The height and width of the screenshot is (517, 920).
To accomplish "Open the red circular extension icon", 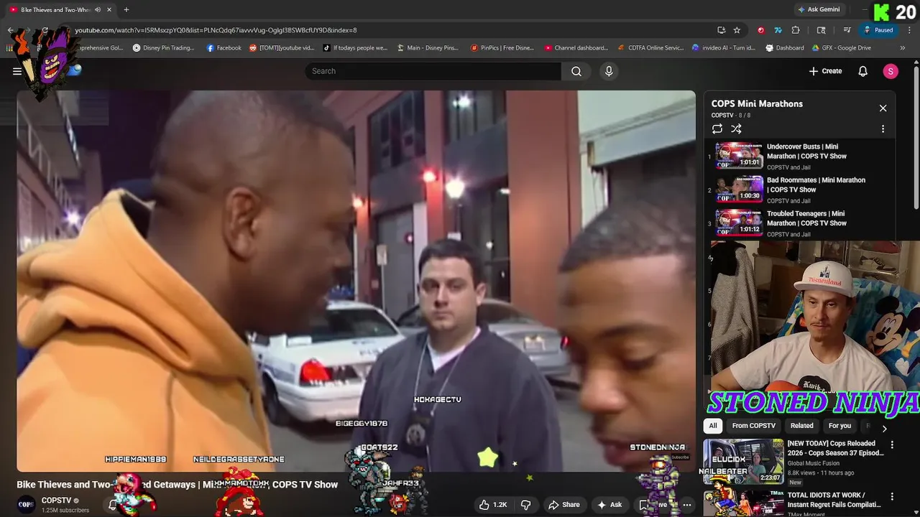I will pos(761,30).
